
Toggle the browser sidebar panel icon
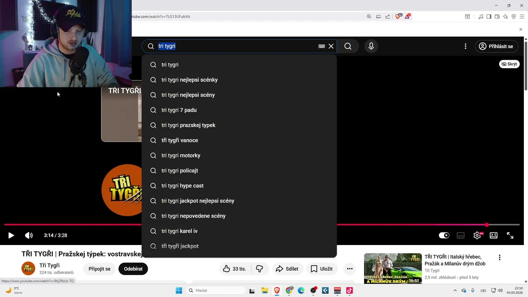489,16
